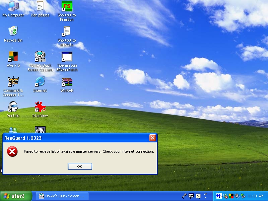Viewport: 268px width, 201px height.
Task: Select the Command & Conquer desktop icon
Action: 13,82
